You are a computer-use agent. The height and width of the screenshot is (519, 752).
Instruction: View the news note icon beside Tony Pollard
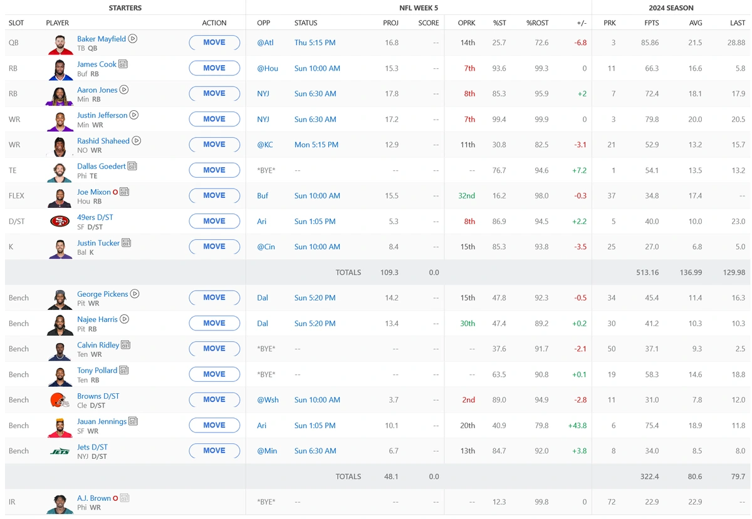pyautogui.click(x=124, y=371)
